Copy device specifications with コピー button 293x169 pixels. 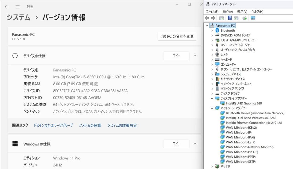click(176, 56)
